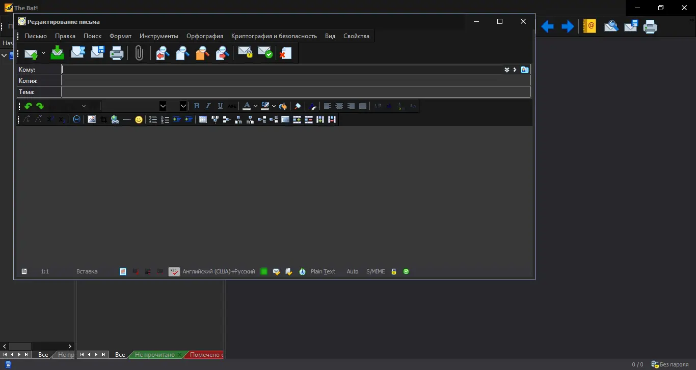The image size is (696, 370).
Task: Align text left
Action: (x=328, y=106)
